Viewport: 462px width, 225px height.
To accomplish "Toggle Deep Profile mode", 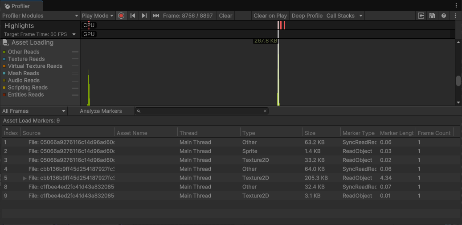I will coord(307,16).
